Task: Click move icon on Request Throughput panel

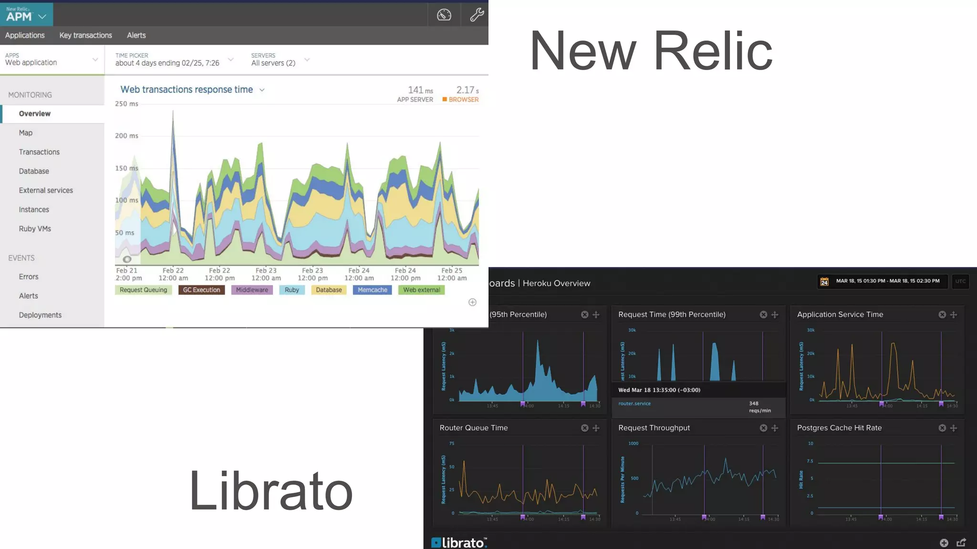Action: [775, 428]
